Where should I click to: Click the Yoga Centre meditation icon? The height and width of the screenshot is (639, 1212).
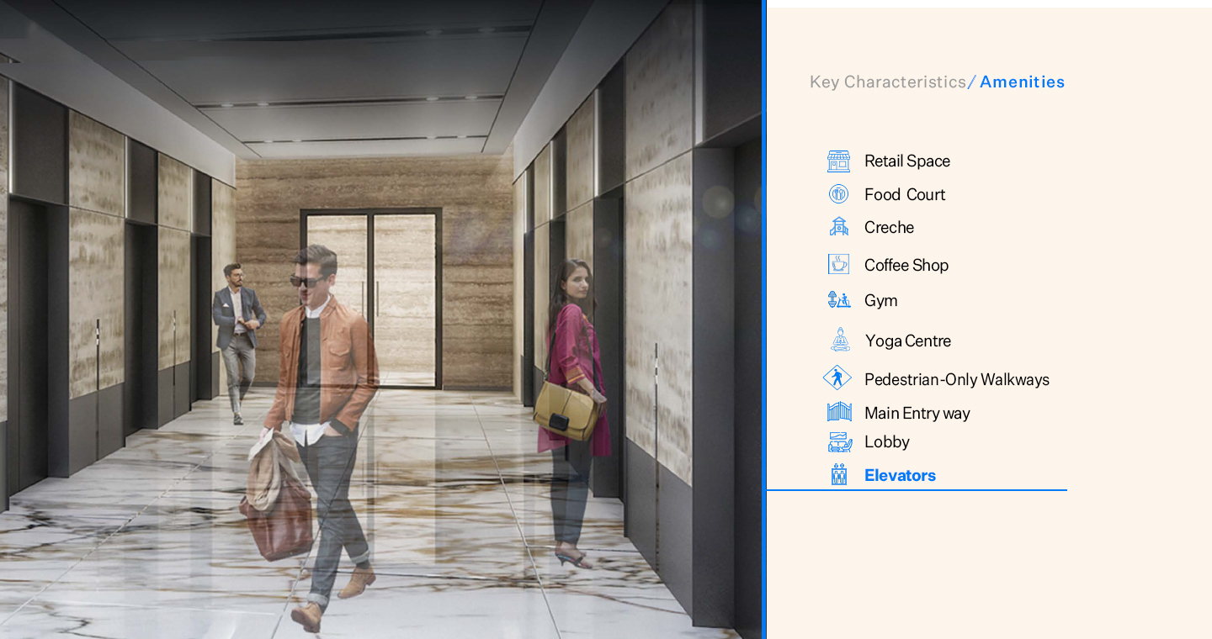[840, 340]
